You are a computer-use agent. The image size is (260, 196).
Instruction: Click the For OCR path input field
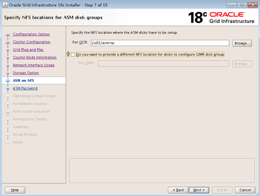(x=160, y=43)
